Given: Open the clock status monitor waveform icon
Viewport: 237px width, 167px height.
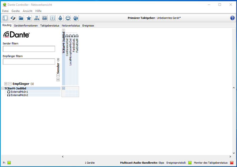Looking at the screenshot, I should (x=45, y=18).
